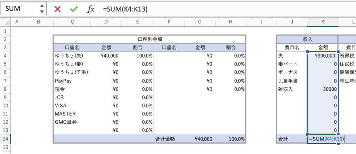356x154 pixels.
Task: Click inside the formula bar text
Action: pyautogui.click(x=209, y=9)
